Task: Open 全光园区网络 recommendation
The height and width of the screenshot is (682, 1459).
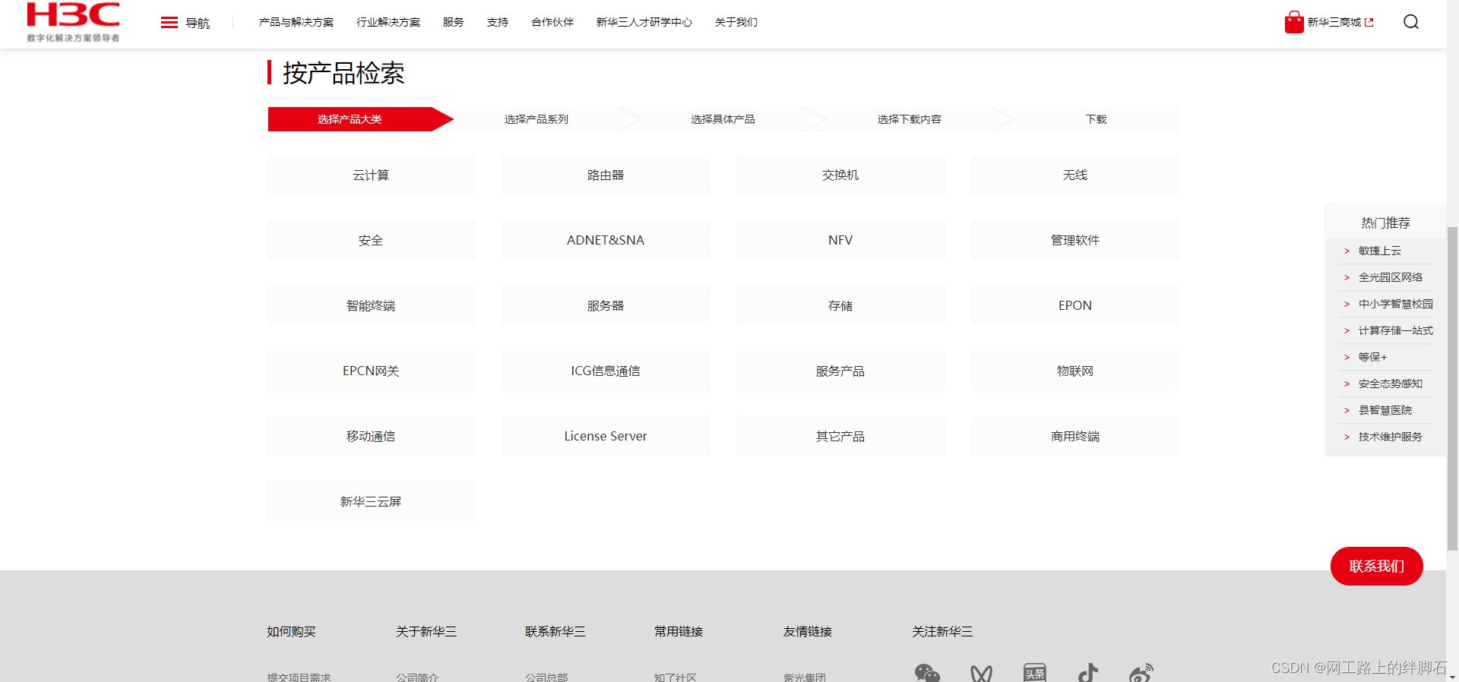Action: 1390,277
